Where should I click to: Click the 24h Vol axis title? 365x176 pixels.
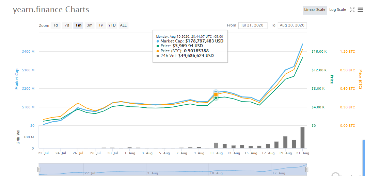click(x=18, y=137)
